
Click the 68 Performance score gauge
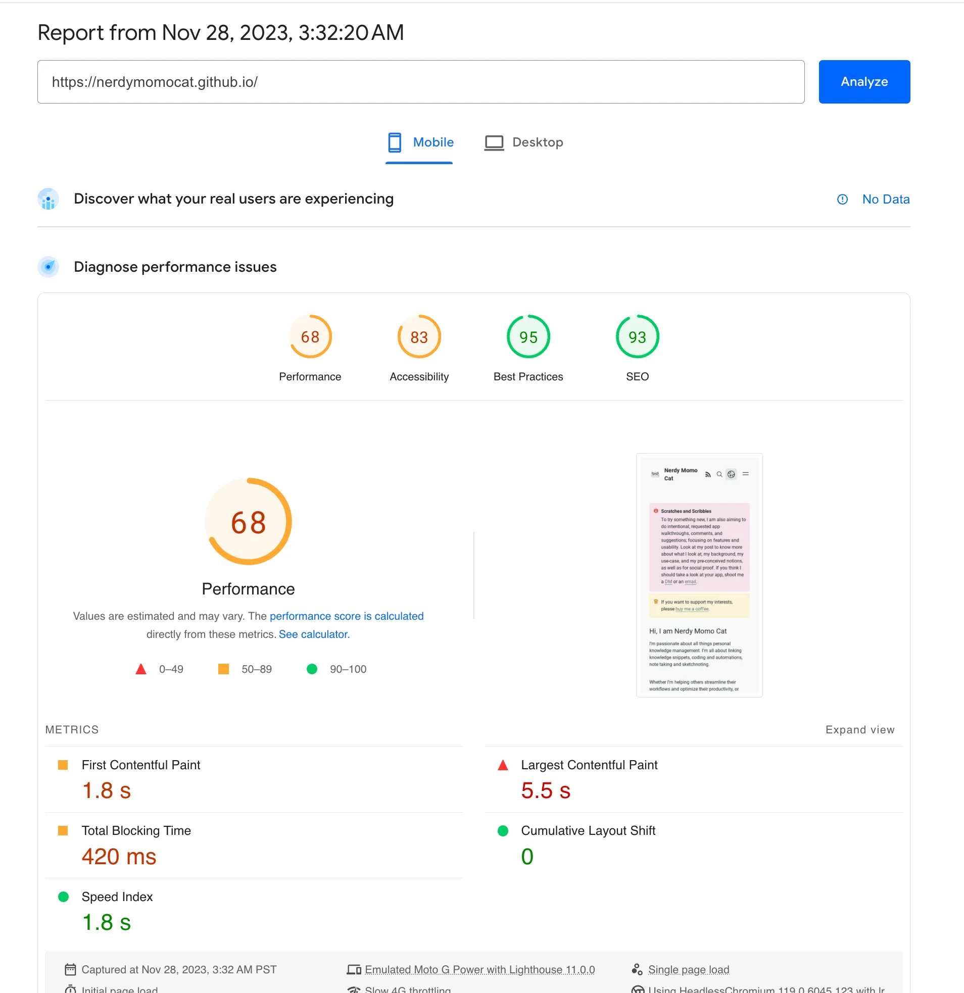pyautogui.click(x=310, y=337)
